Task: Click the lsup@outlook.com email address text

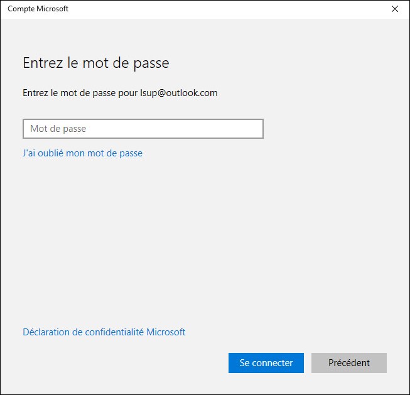Action: 178,93
